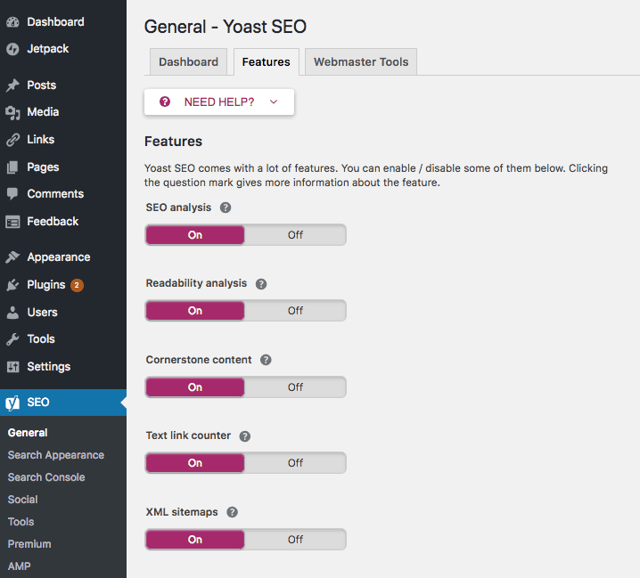Click the Settings sliders icon
640x578 pixels.
[x=12, y=367]
